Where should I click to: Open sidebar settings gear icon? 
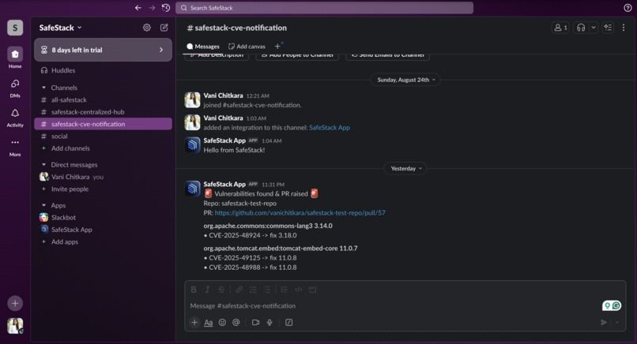point(147,28)
